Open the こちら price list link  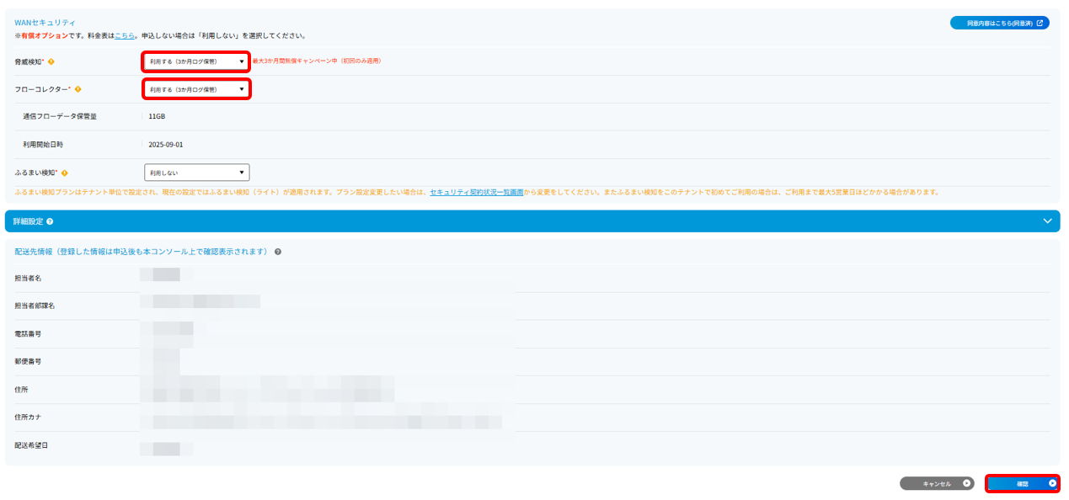click(x=124, y=36)
